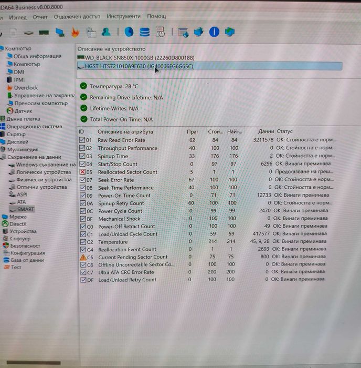The height and width of the screenshot is (368, 361).
Task: Open the Датчик sensor item
Action: pos(20,111)
